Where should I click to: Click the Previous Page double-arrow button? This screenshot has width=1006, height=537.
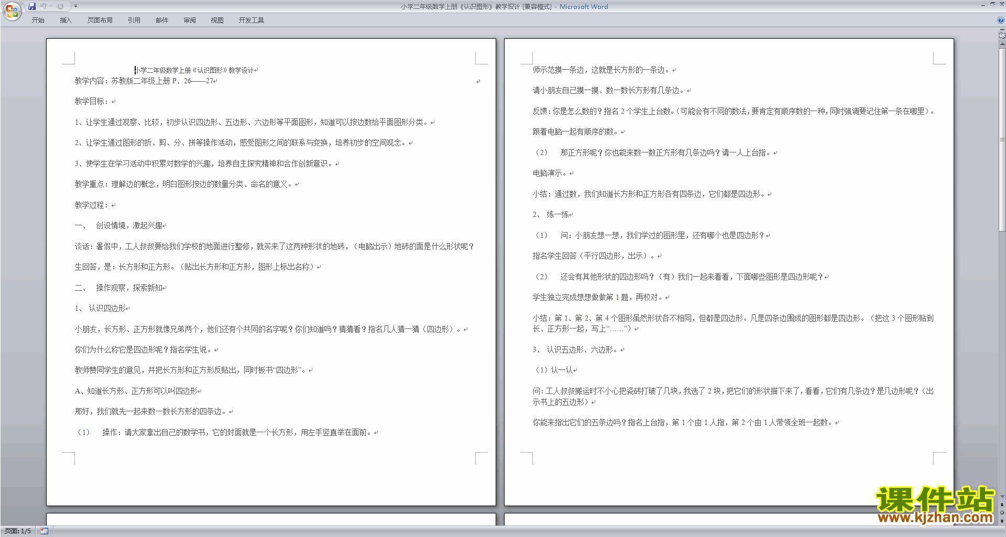[1002, 505]
